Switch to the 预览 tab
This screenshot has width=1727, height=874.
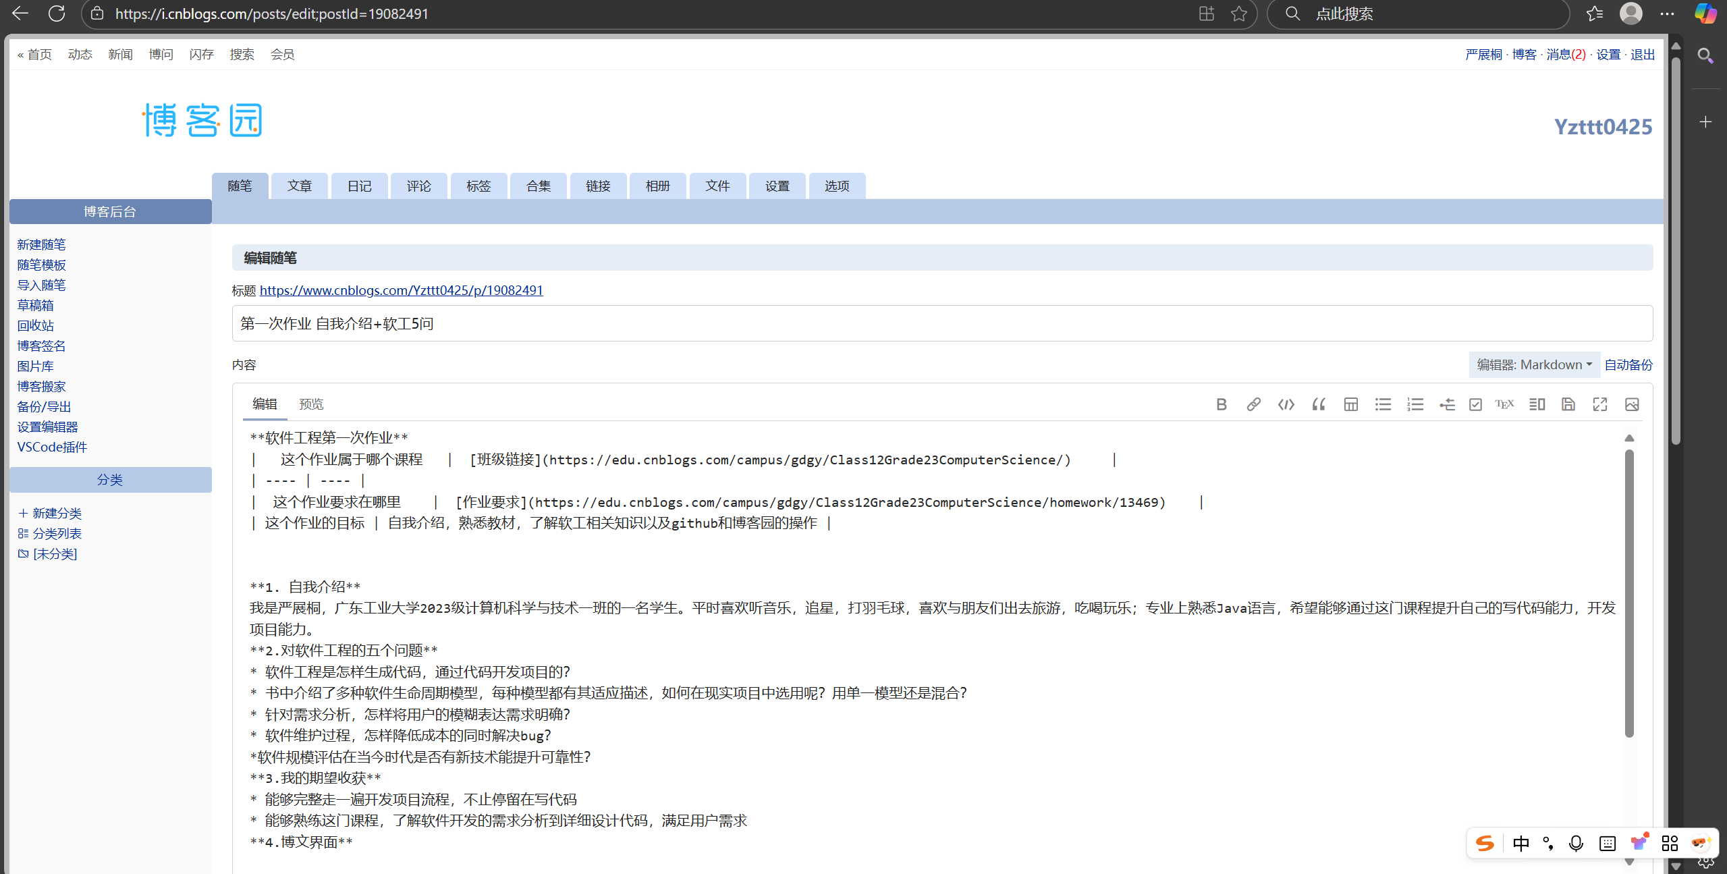[x=311, y=404]
